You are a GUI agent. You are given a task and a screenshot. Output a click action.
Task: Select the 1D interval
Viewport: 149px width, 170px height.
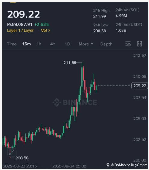point(68,44)
